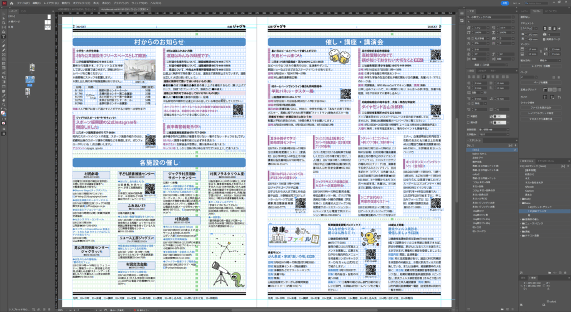
Task: Expand the baby style group folder
Action: tap(520, 199)
